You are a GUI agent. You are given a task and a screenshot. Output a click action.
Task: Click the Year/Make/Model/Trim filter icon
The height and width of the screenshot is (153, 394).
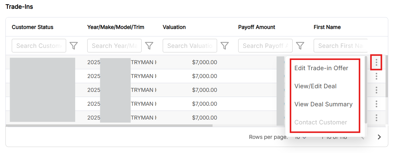pyautogui.click(x=149, y=46)
